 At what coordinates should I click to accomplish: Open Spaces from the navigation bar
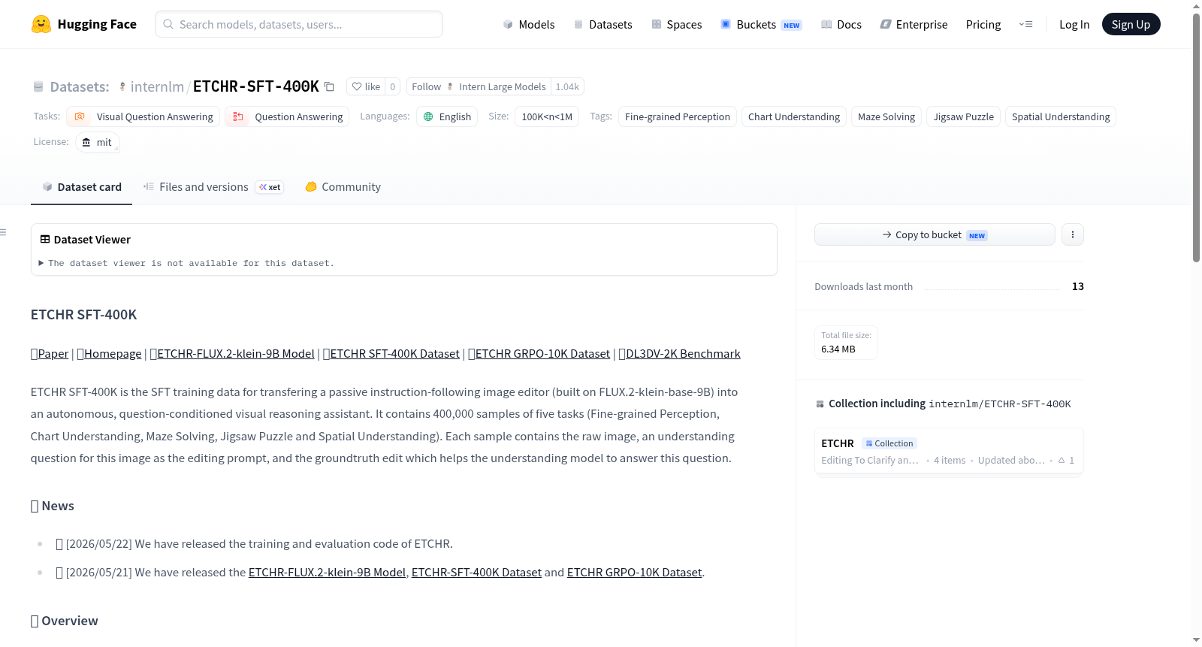[x=677, y=24]
